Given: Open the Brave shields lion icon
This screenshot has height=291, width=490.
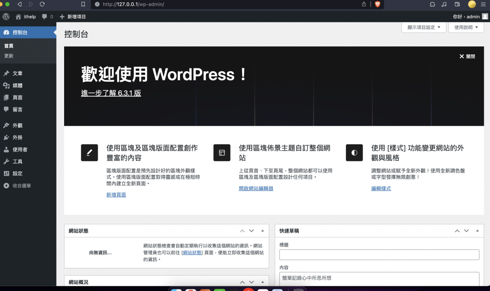Looking at the screenshot, I should click(377, 4).
